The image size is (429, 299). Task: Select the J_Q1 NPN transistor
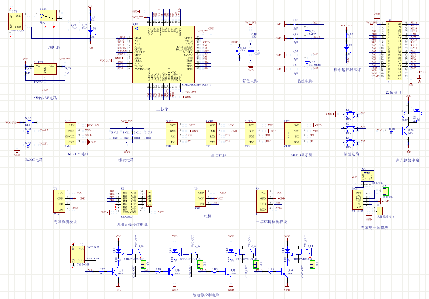[x=116, y=272]
